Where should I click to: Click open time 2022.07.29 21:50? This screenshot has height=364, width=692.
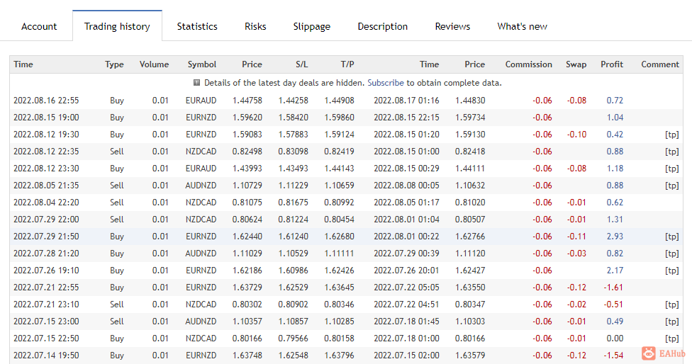46,237
